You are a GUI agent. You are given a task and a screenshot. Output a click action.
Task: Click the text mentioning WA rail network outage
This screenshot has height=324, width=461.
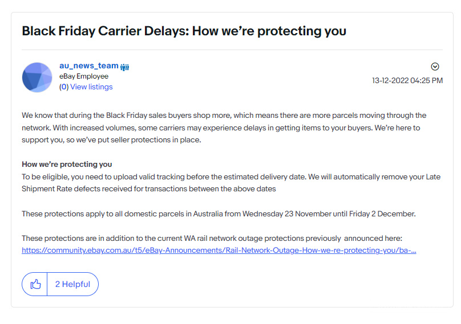tap(212, 238)
